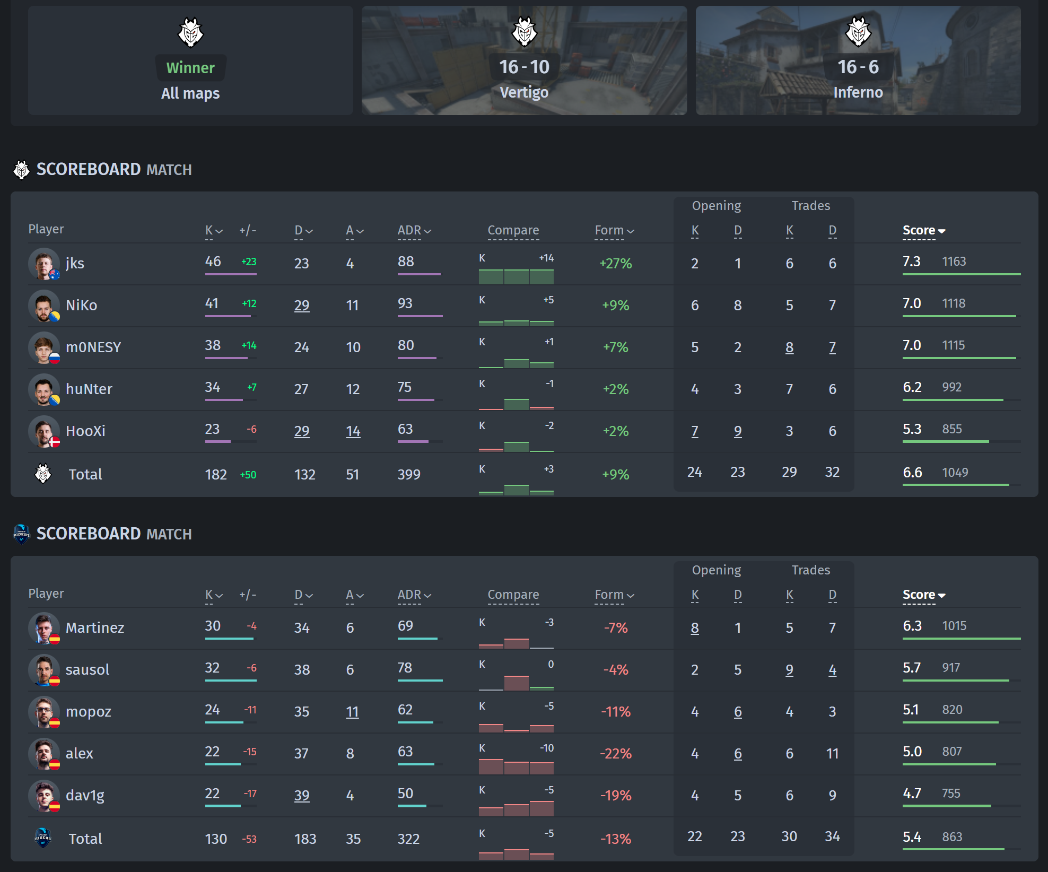Click G2 logo on Winner card
Viewport: 1048px width, 872px height.
[190, 33]
